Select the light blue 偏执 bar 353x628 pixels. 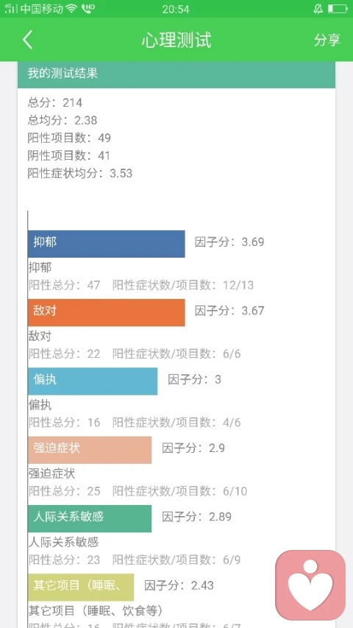coord(93,381)
